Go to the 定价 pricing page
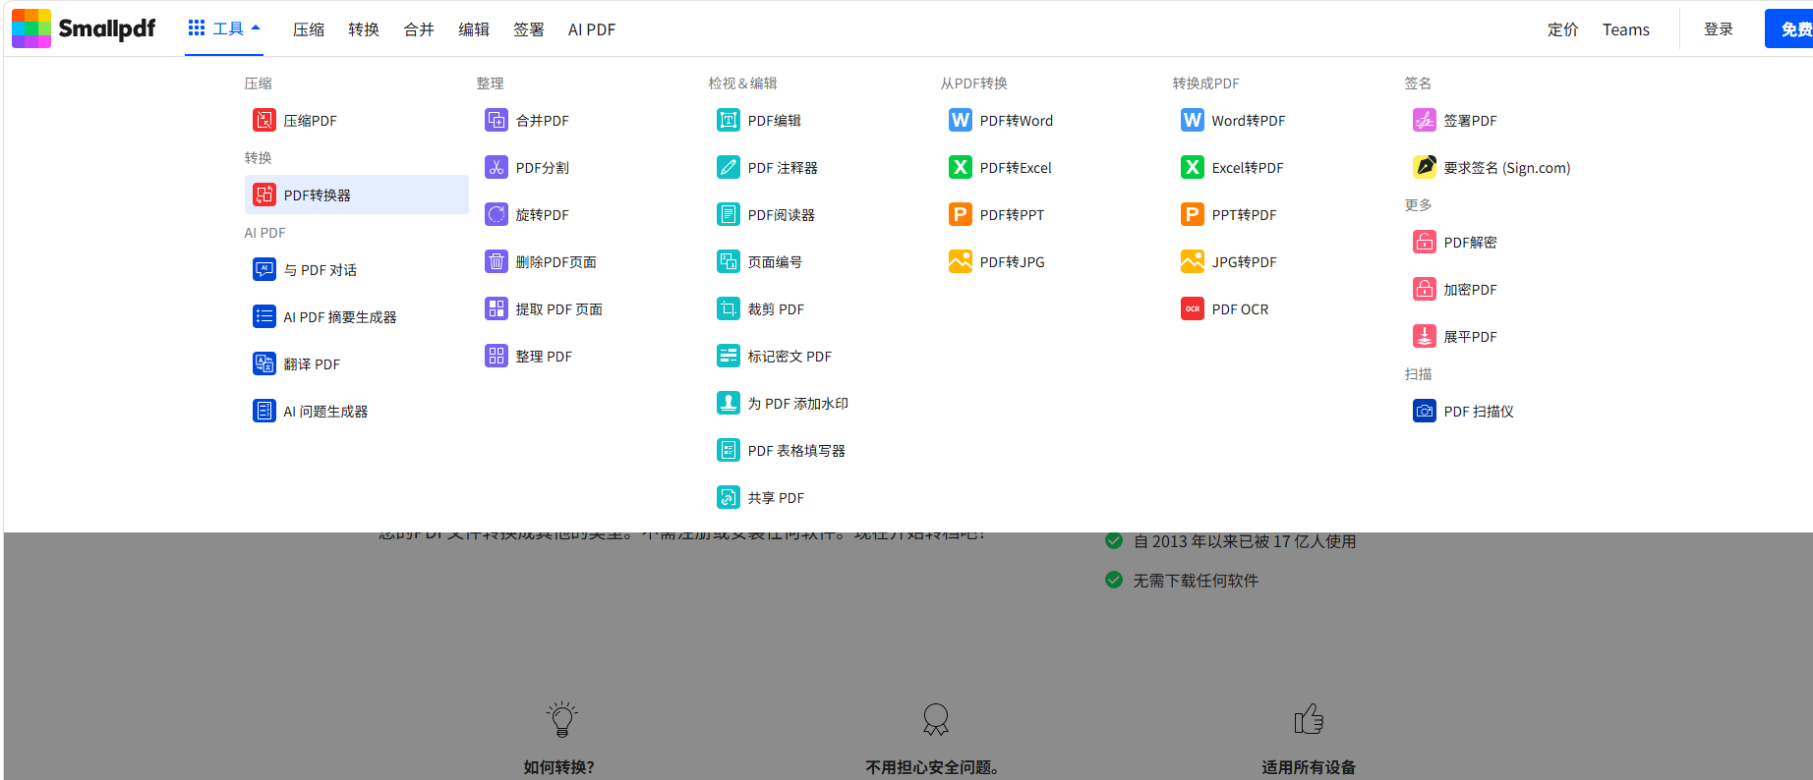 point(1562,29)
